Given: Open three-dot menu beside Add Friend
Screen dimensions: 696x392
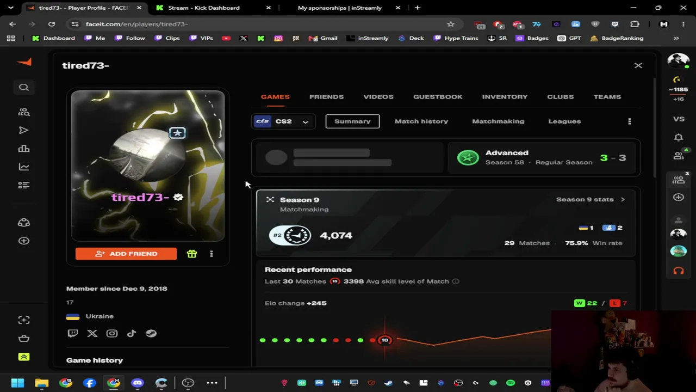Looking at the screenshot, I should [x=212, y=254].
